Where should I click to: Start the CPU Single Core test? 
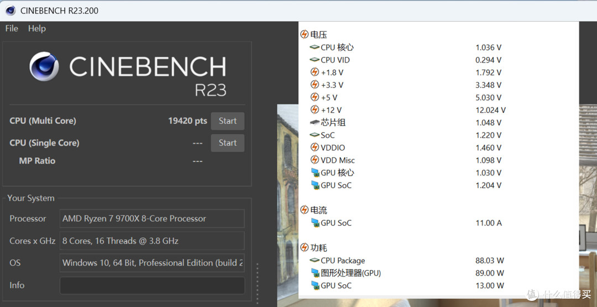pyautogui.click(x=228, y=143)
